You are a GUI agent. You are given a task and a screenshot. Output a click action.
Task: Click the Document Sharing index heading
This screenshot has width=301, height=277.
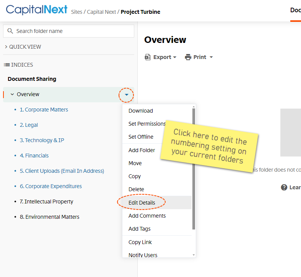[32, 79]
